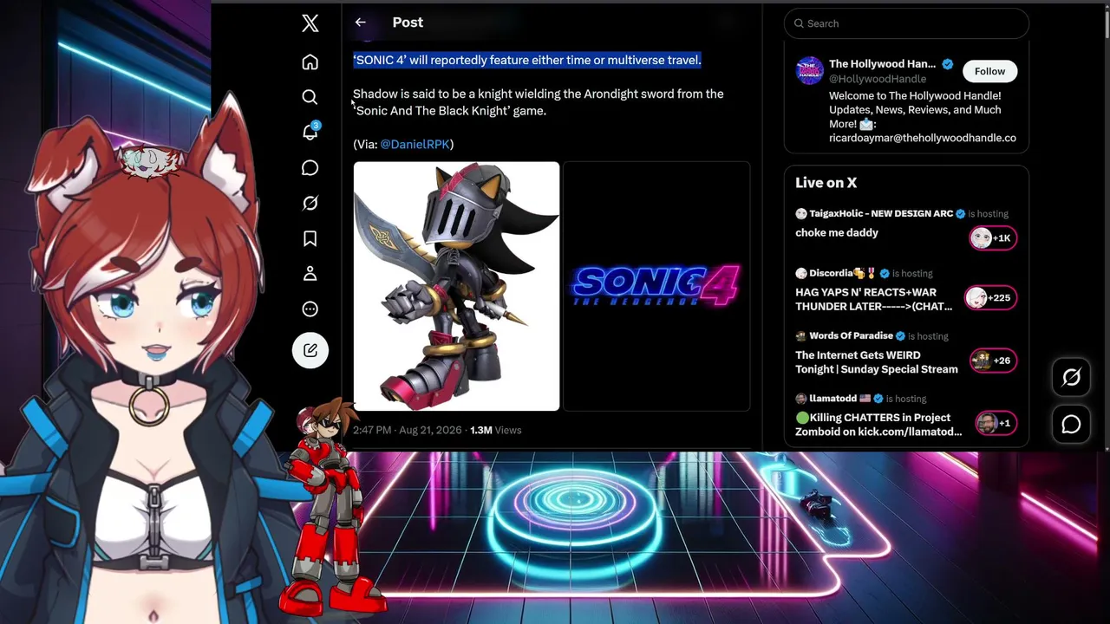Open the @DanielRPK mention link

point(415,145)
